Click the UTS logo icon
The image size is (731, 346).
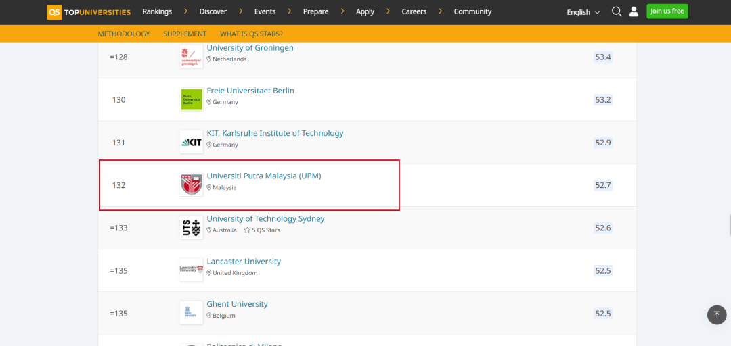192,228
